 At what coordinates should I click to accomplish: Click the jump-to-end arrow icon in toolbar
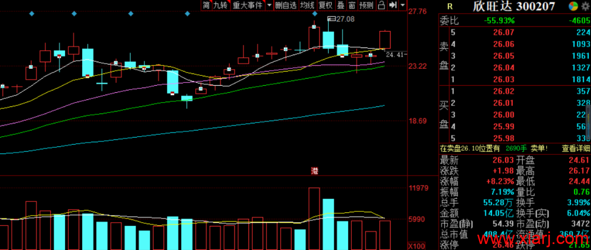pos(393,5)
